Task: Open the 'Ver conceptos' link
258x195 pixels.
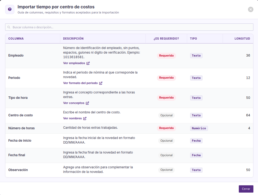Action: point(74,103)
